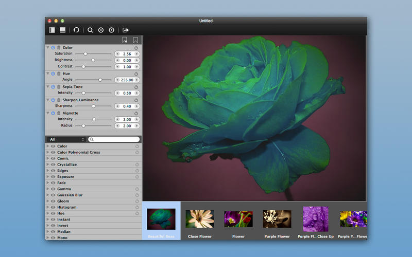
Task: Toggle the left sidebar panel icon
Action: [x=52, y=30]
